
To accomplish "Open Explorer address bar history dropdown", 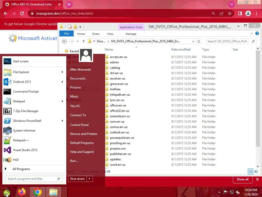I will 193,41.
